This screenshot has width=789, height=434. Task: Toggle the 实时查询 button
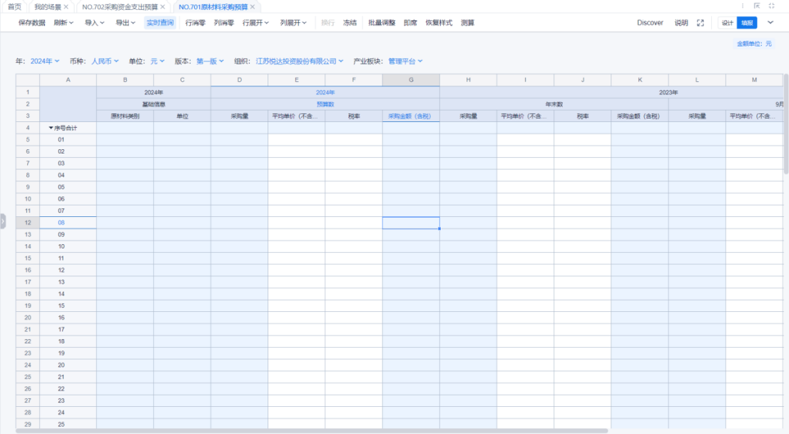tap(160, 23)
